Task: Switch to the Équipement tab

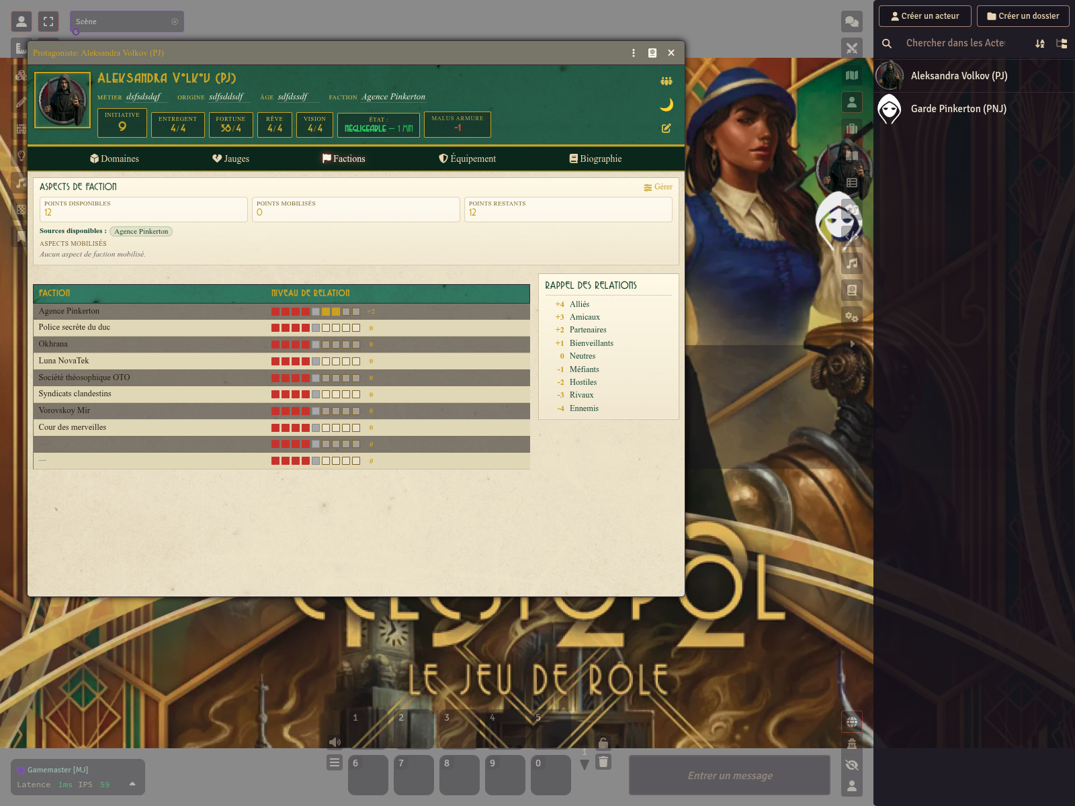Action: tap(467, 159)
